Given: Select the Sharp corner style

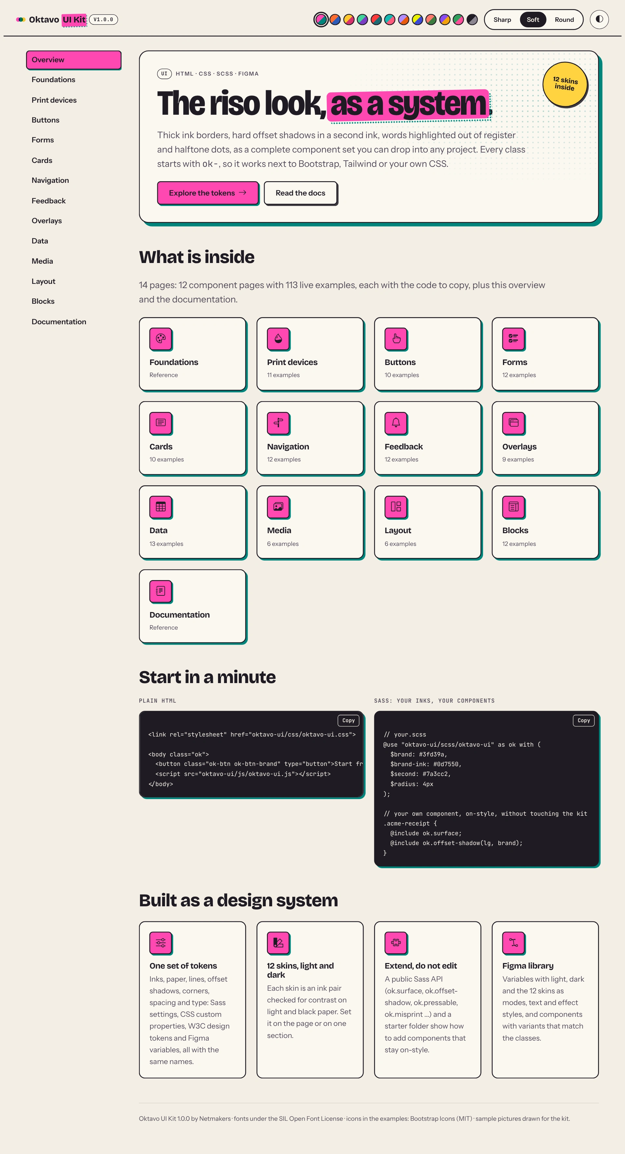Looking at the screenshot, I should coord(502,20).
